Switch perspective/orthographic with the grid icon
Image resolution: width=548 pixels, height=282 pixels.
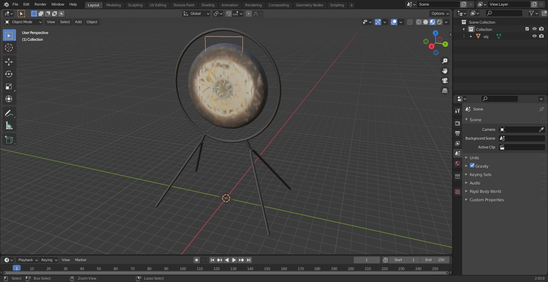(444, 91)
